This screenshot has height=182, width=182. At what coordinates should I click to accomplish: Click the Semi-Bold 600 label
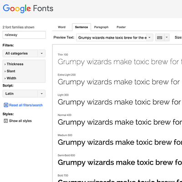[66, 155]
